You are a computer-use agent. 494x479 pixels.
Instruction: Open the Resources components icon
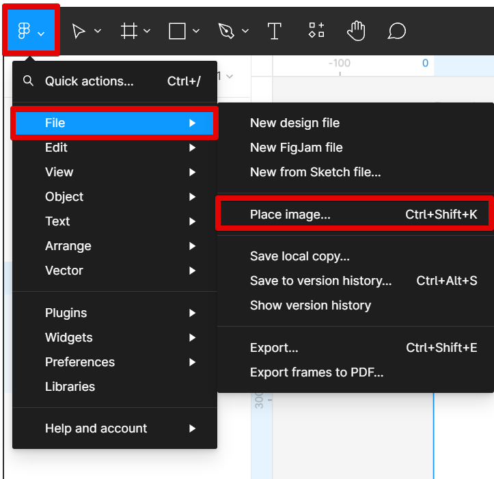316,31
